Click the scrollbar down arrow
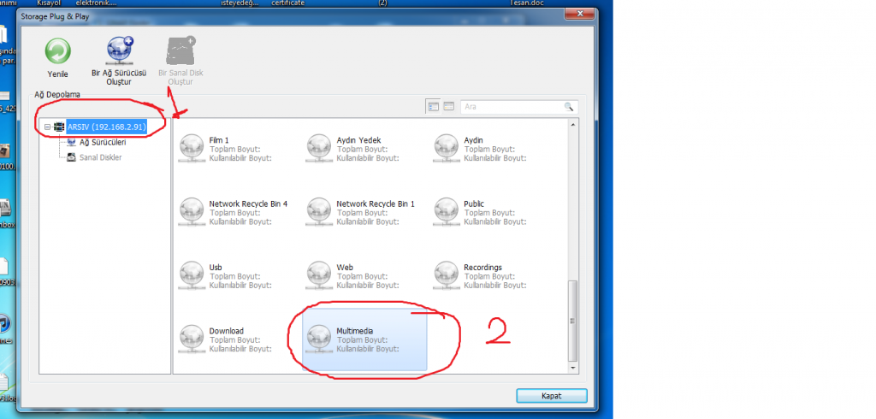Screen dimensions: 876x419 [572, 369]
